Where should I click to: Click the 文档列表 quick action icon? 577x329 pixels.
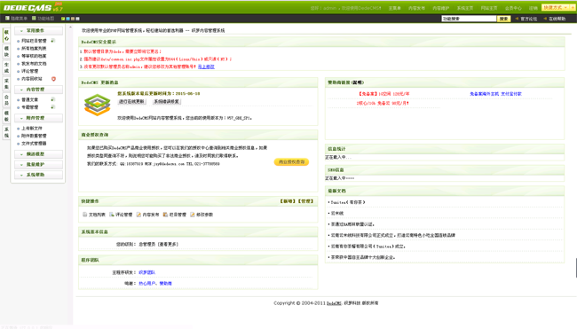tap(84, 215)
